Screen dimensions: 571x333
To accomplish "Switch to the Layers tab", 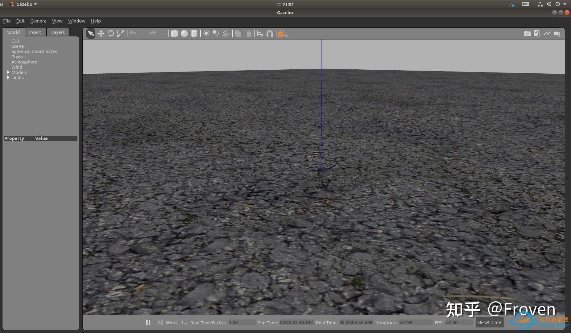I will pyautogui.click(x=58, y=32).
